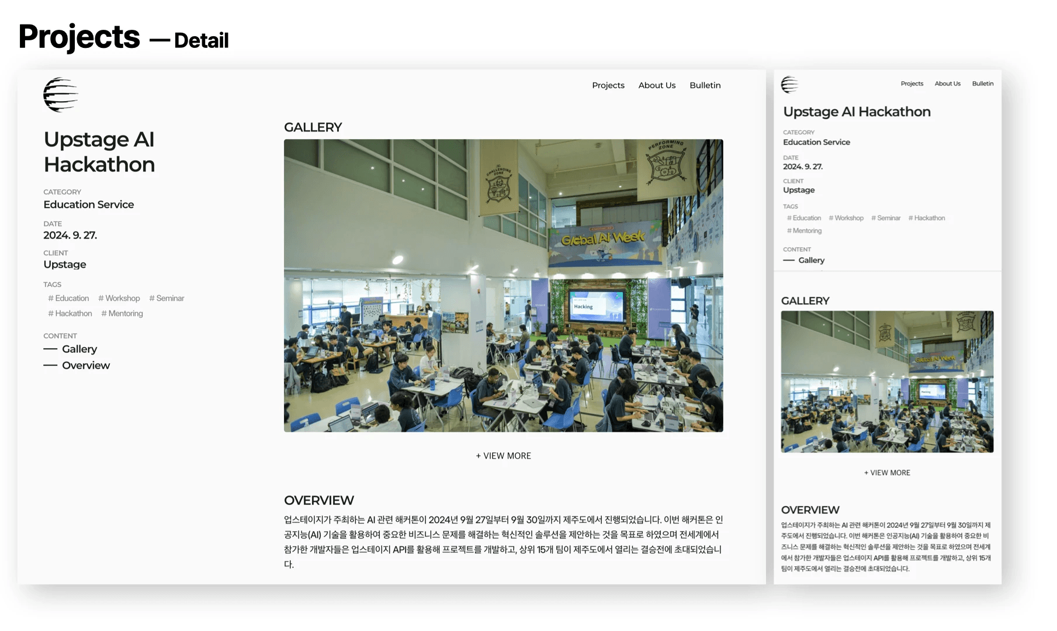Screen dimensions: 1057x631
Task: Click the GALLERY heading in the mobile view
Action: (x=805, y=301)
